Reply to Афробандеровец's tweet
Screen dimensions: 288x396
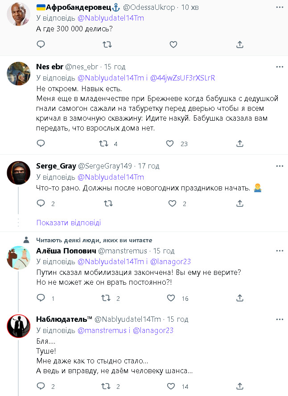41,44
